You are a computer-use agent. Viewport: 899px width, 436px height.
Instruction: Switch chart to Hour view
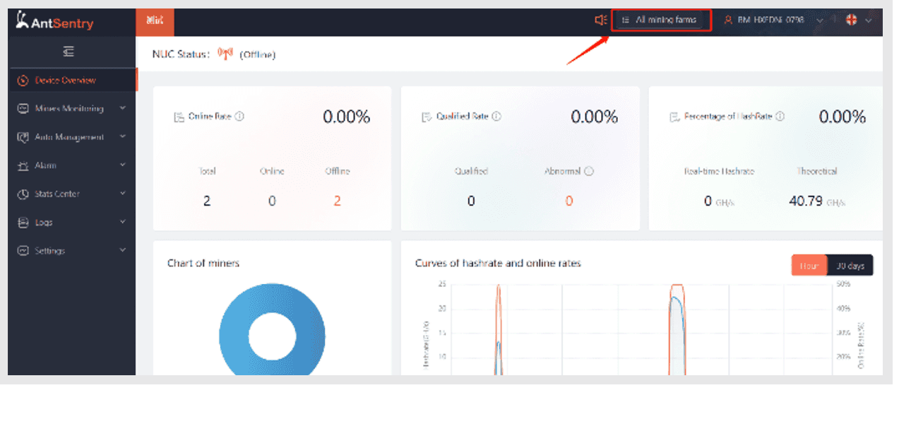pyautogui.click(x=809, y=266)
